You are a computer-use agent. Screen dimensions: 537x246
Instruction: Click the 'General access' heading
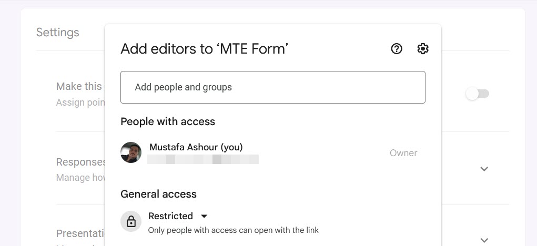[x=158, y=194]
